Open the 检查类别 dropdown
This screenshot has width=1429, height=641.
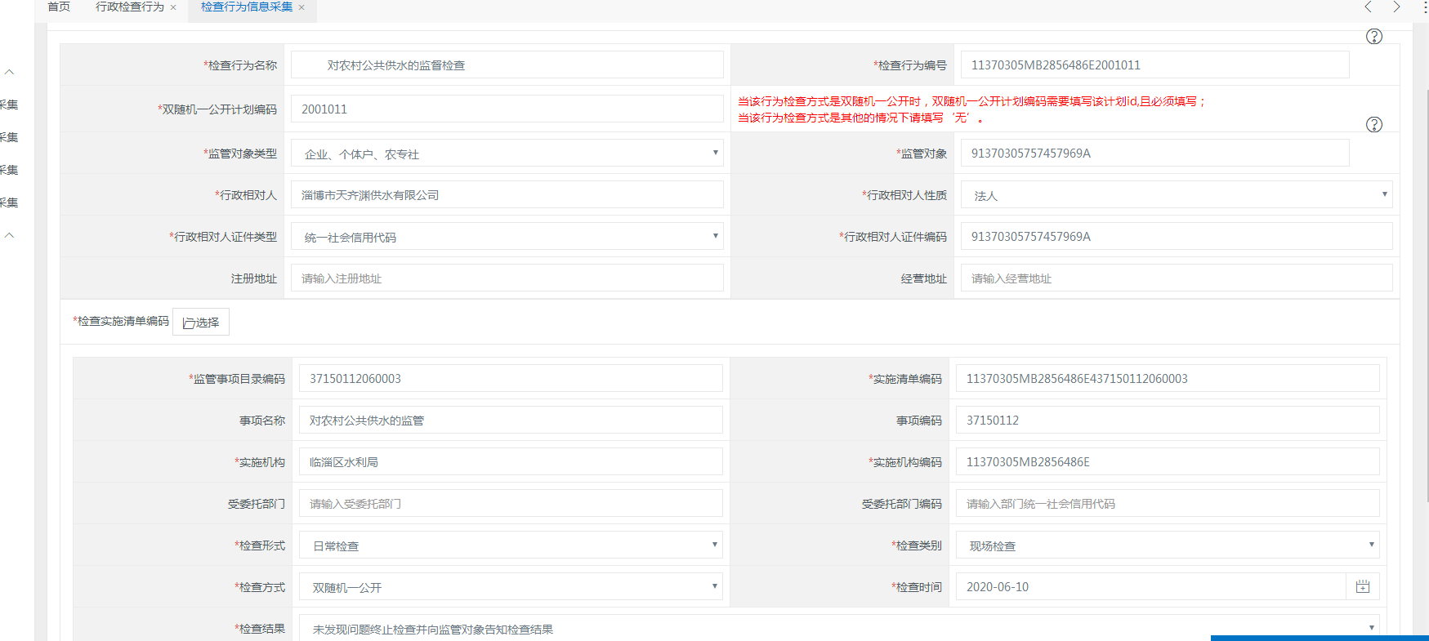pyautogui.click(x=1168, y=545)
